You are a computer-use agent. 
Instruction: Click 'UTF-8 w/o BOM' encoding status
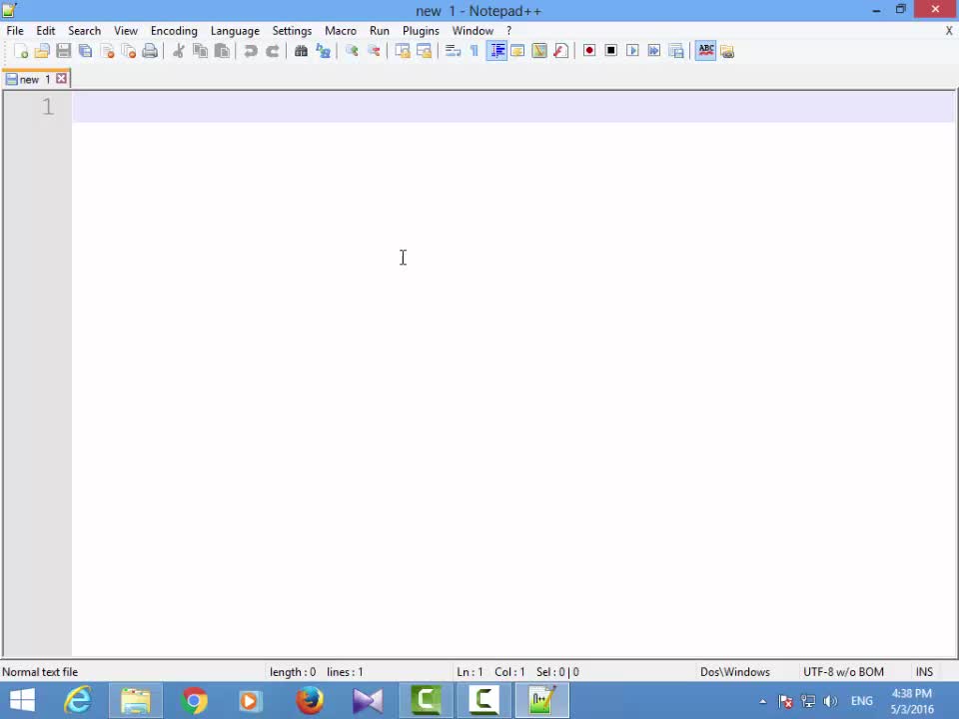[843, 672]
